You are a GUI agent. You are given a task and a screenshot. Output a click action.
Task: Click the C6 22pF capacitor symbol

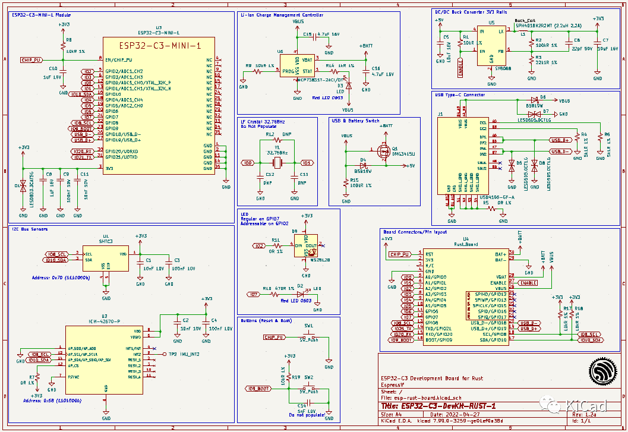tap(569, 42)
